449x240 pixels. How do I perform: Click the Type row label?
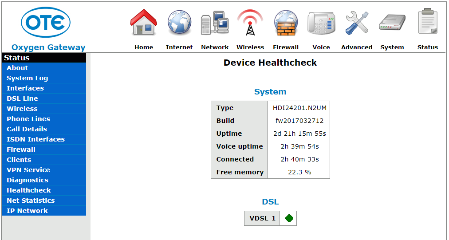(x=225, y=108)
